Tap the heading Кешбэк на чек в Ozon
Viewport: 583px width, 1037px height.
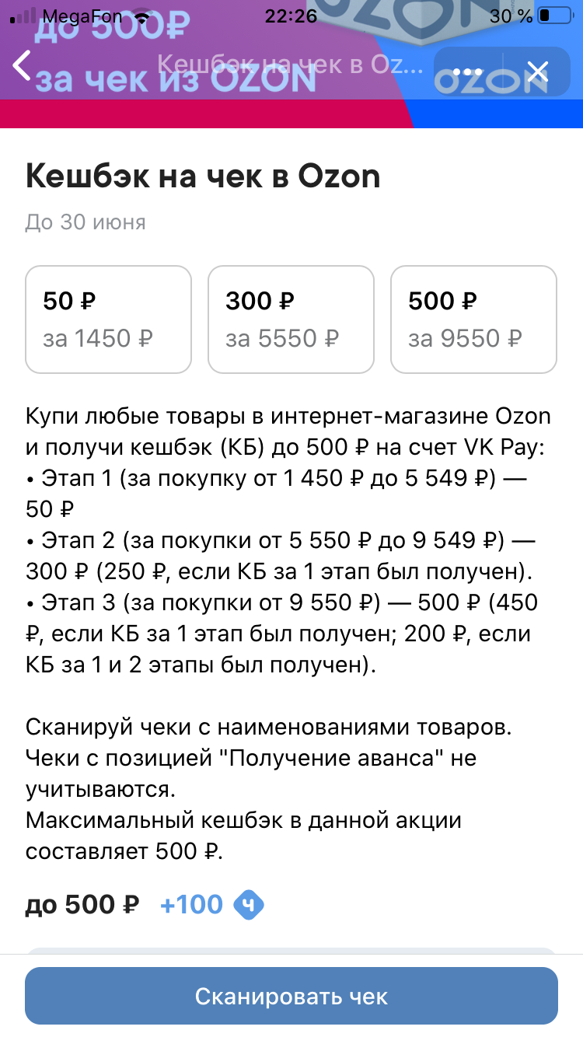pyautogui.click(x=203, y=176)
